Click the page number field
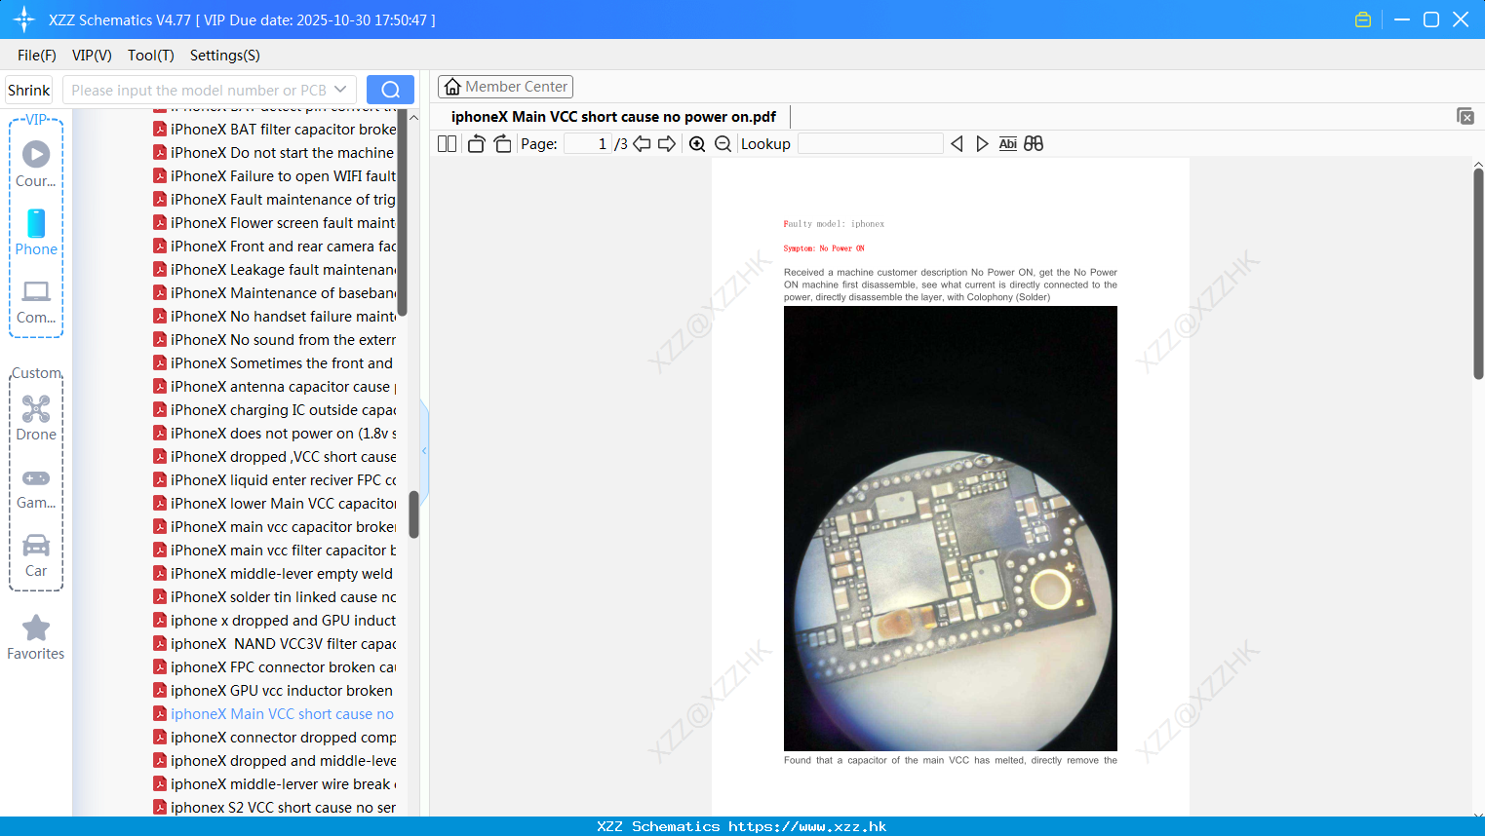 pos(587,143)
